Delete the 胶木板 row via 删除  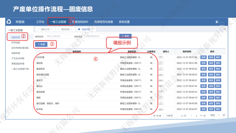(218, 109)
